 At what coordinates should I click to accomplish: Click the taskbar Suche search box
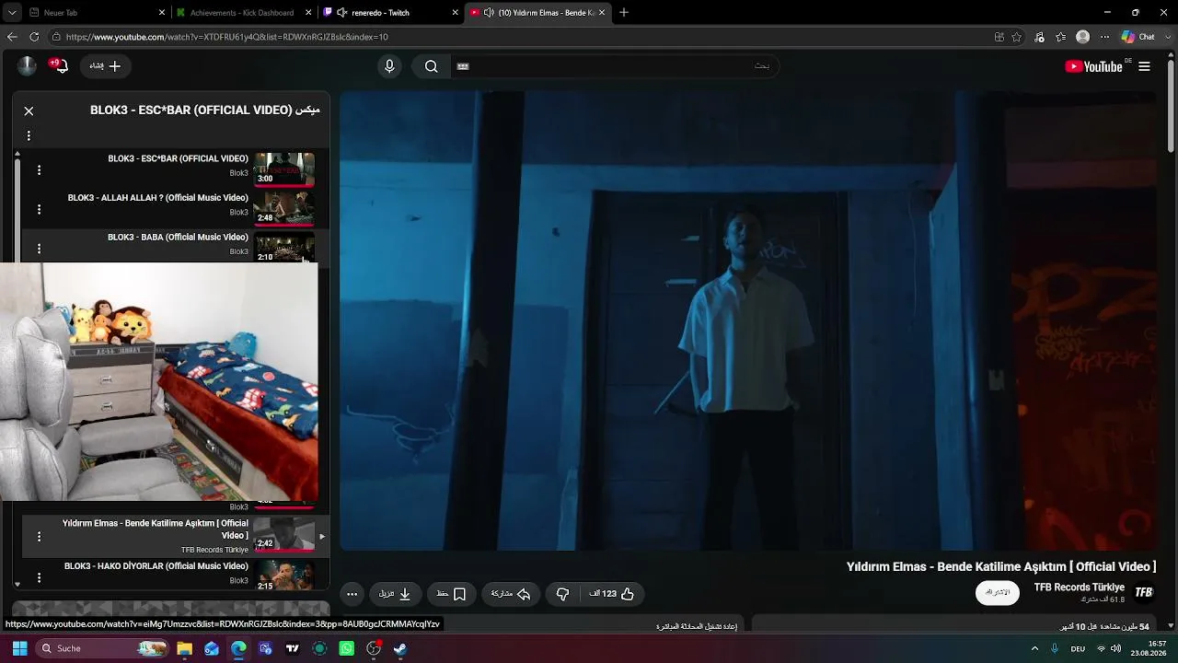[x=101, y=648]
